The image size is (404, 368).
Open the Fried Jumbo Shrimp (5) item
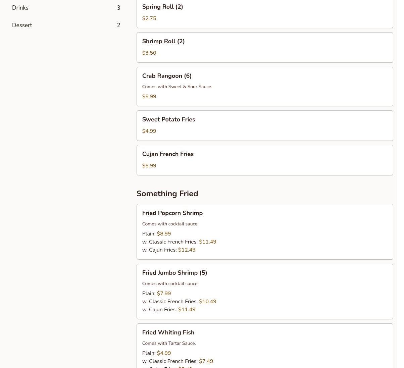[174, 273]
